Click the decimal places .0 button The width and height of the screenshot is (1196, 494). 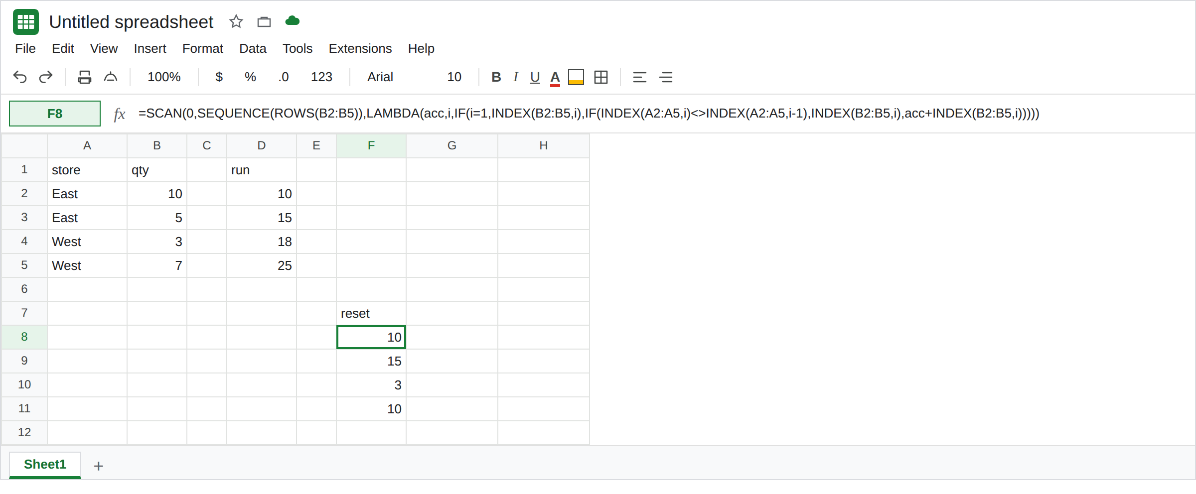click(x=284, y=77)
